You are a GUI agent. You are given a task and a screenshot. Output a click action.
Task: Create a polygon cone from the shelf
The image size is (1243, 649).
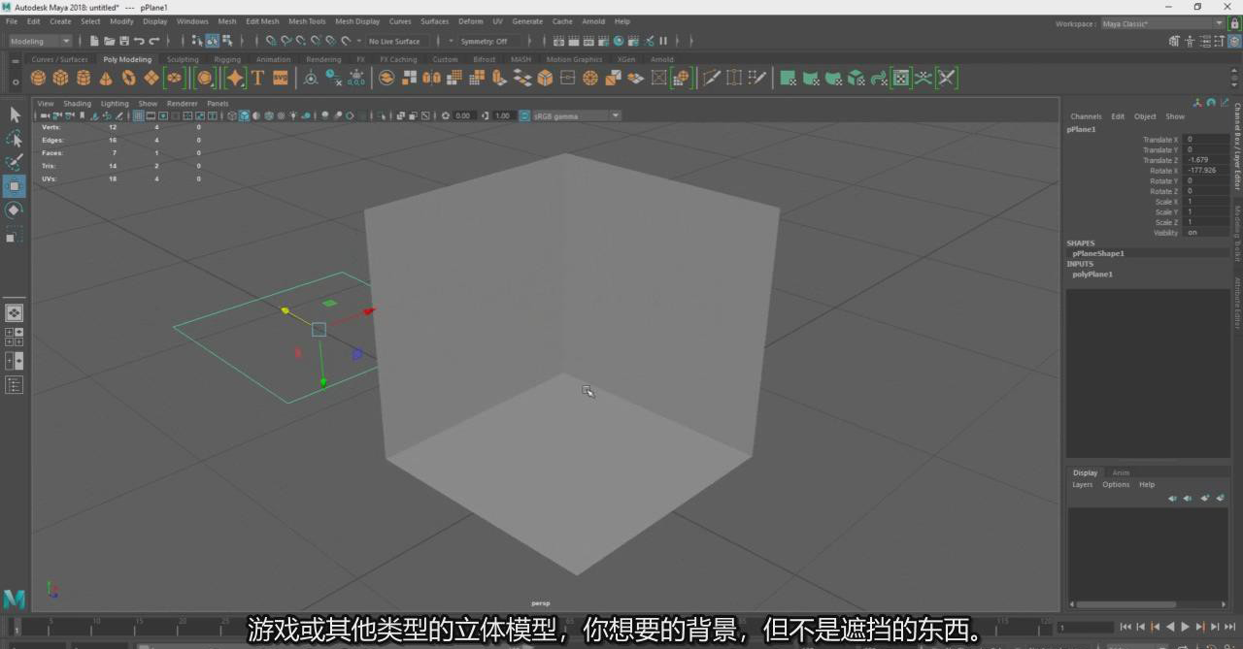click(x=106, y=78)
